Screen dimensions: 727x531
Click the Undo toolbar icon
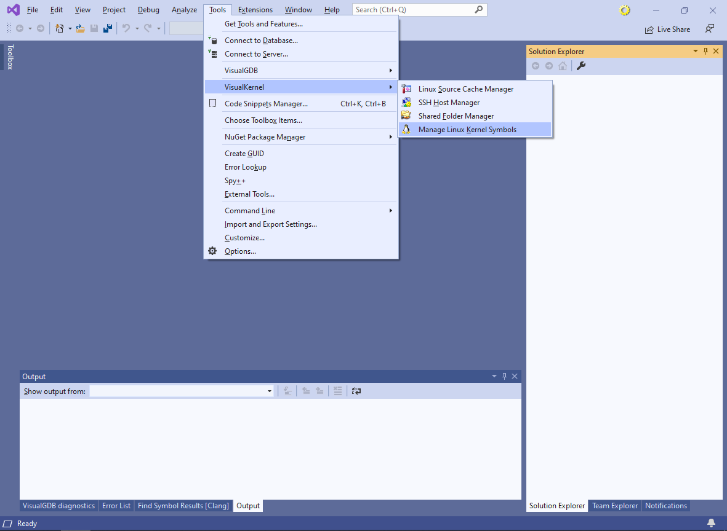click(x=126, y=29)
